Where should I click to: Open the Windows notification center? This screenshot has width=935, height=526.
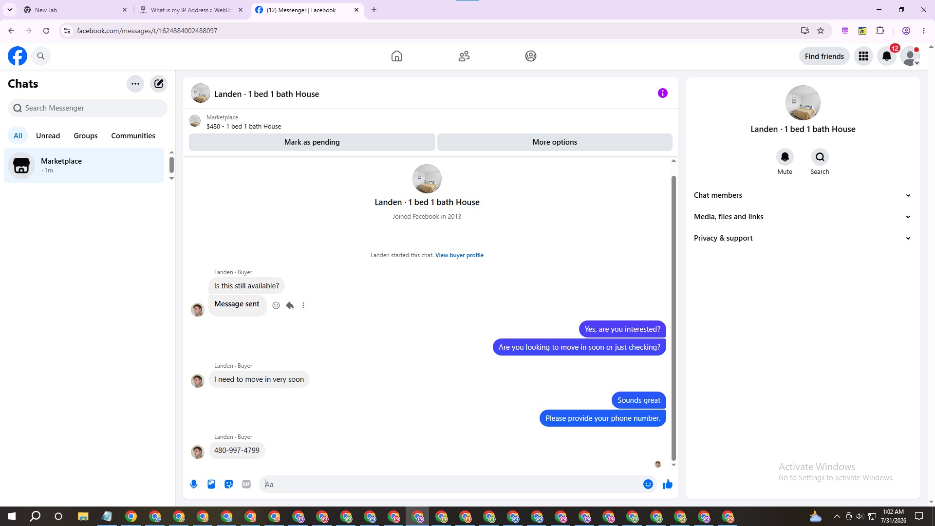tap(919, 516)
